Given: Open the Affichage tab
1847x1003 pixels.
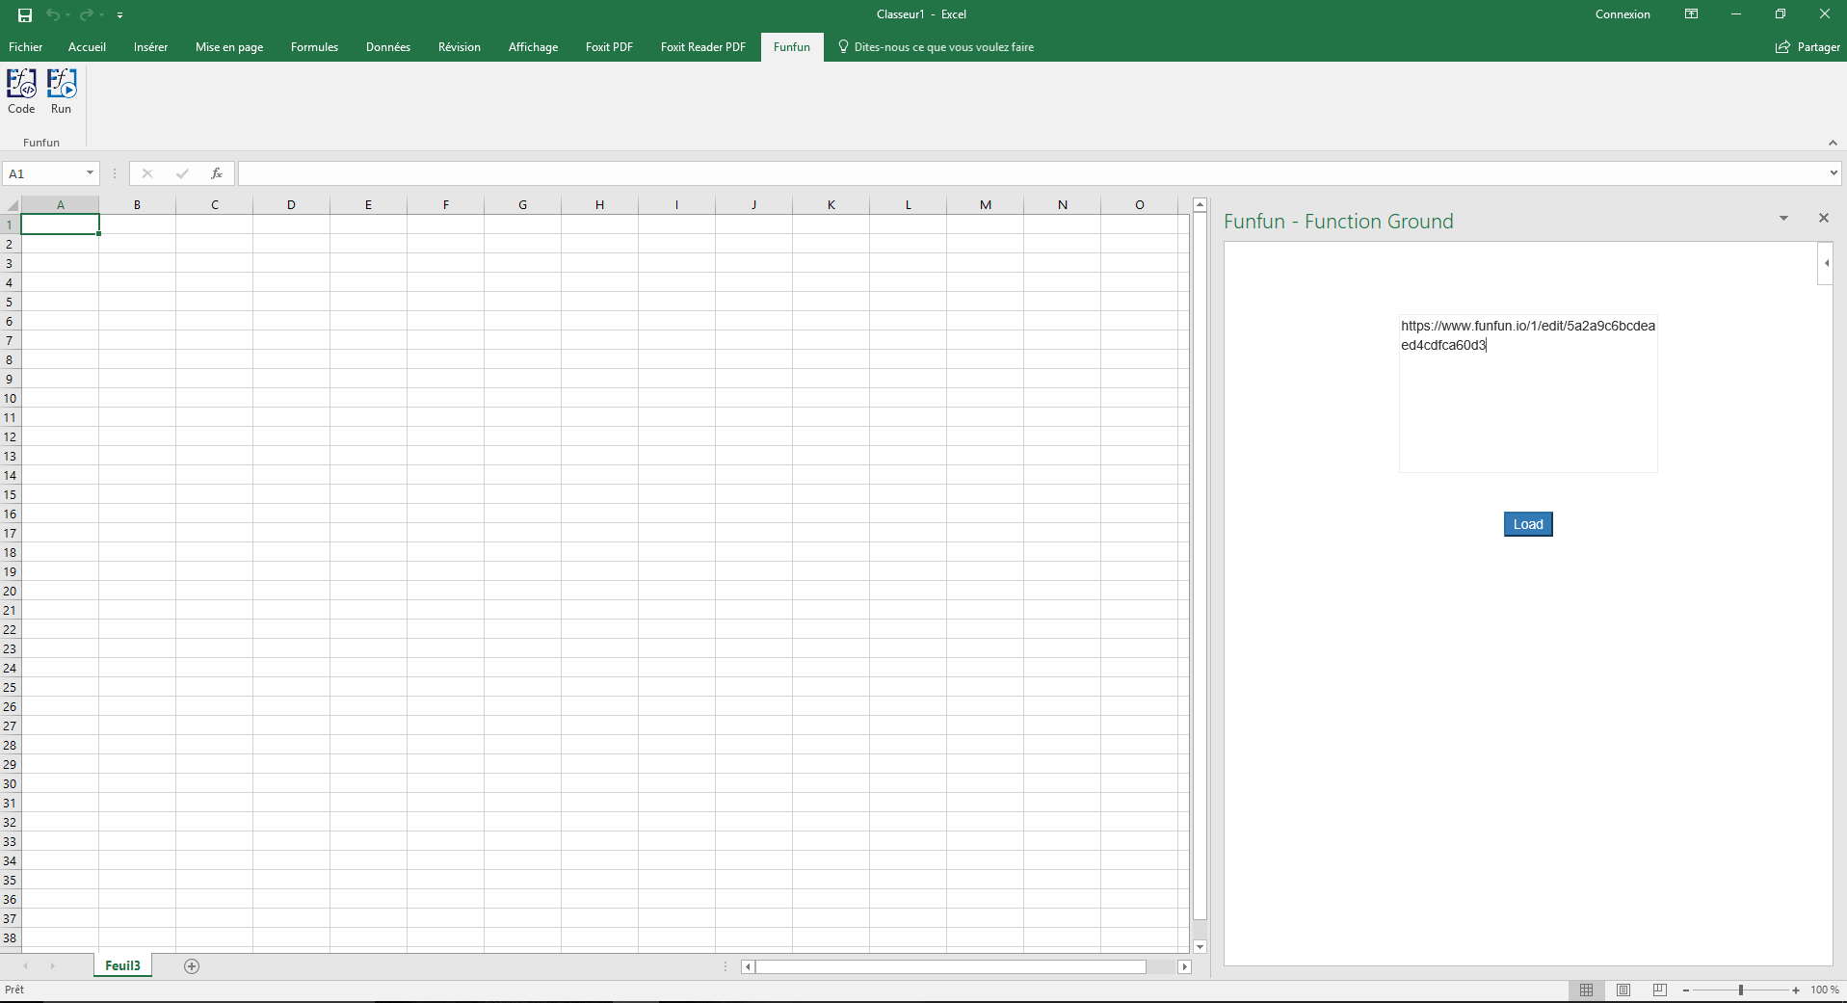Looking at the screenshot, I should point(533,47).
